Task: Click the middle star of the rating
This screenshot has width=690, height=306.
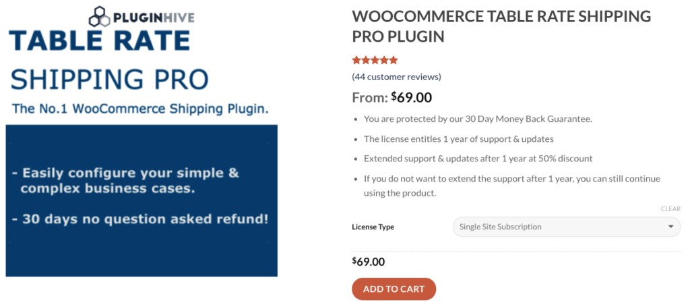Action: (x=375, y=60)
